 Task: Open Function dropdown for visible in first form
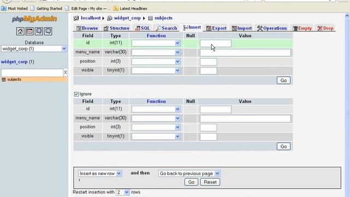pyautogui.click(x=156, y=71)
